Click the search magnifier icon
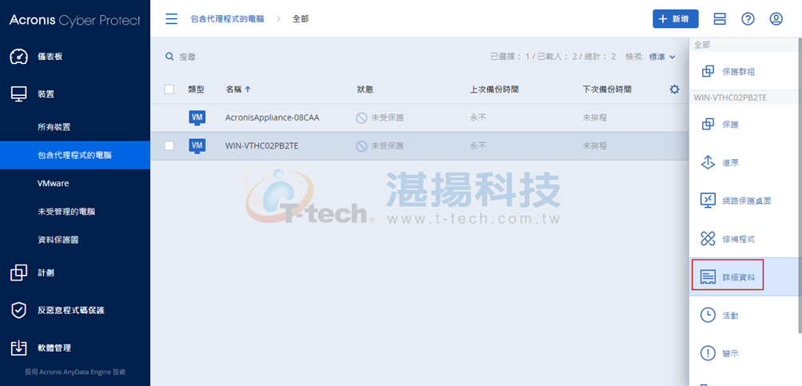Screen dimensions: 802x386 (x=169, y=57)
